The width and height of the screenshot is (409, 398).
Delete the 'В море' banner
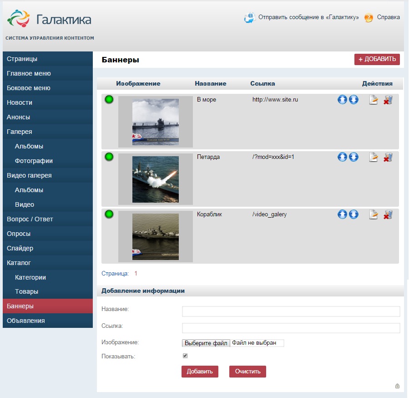[x=388, y=100]
